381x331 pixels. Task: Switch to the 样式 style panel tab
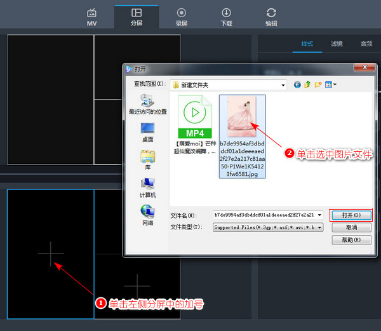coord(307,44)
